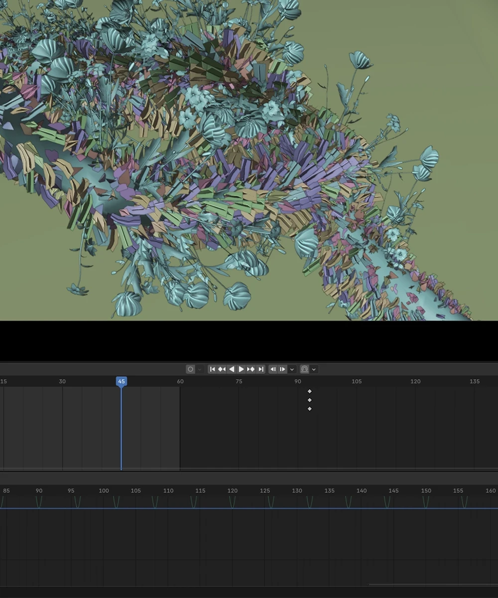
Task: Click frame number 135 on the upper timeline ruler
Action: pos(475,381)
